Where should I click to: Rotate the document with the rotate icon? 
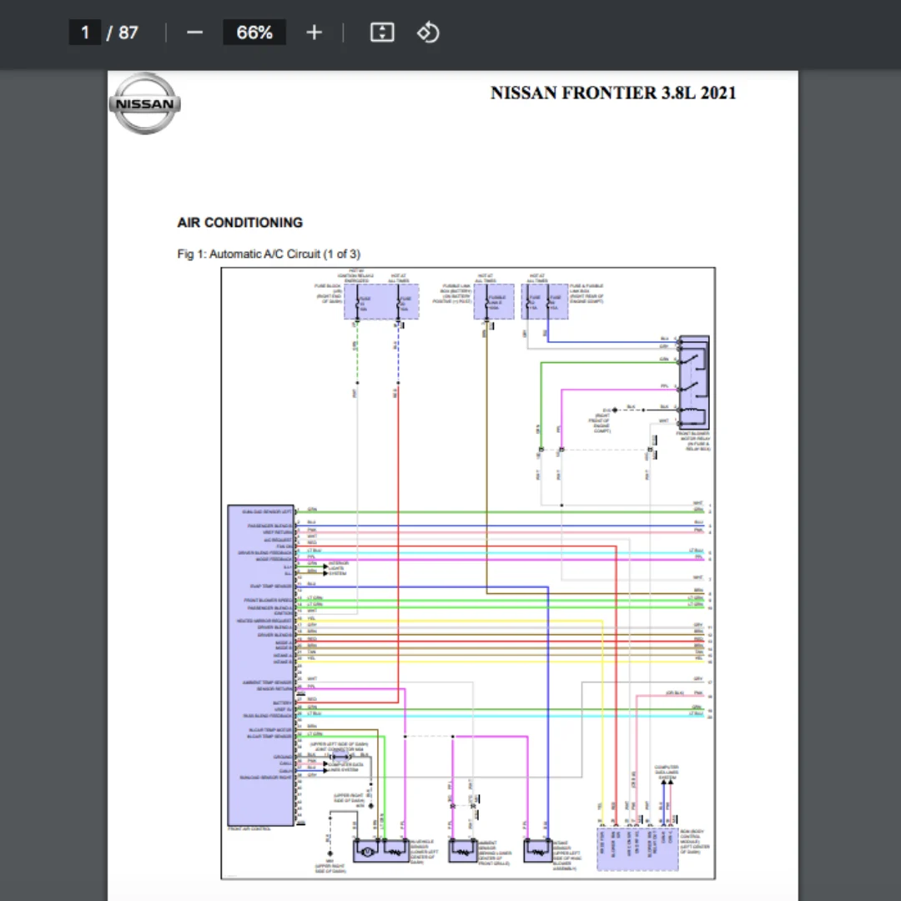tap(428, 33)
